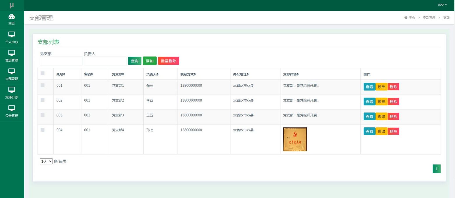Select the 支部管理 sidebar icon
The width and height of the screenshot is (455, 198).
coord(12,72)
